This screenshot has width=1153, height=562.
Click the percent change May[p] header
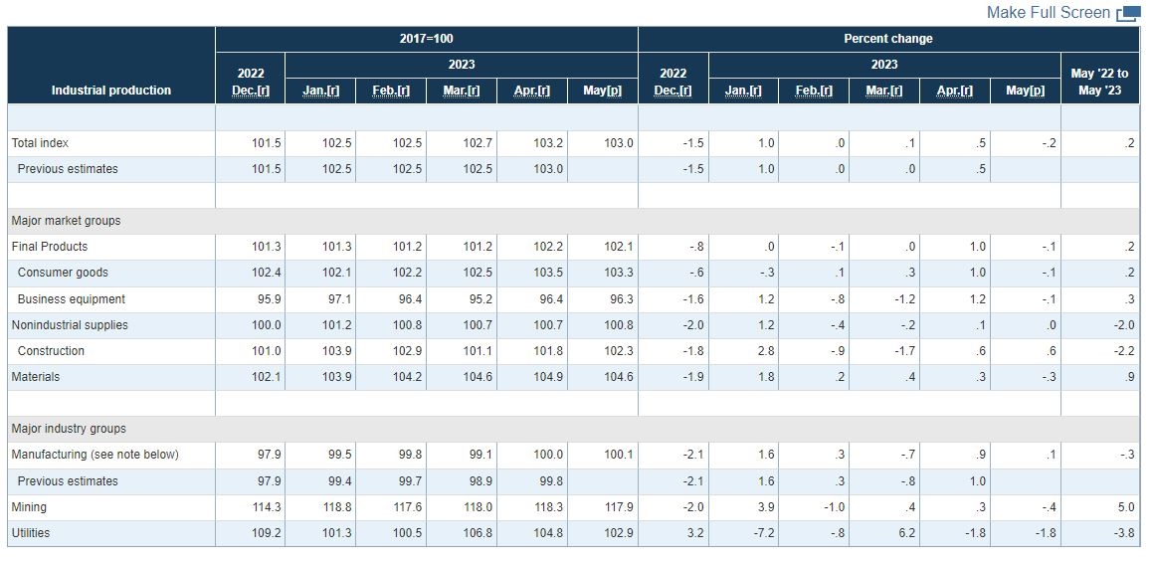1025,91
